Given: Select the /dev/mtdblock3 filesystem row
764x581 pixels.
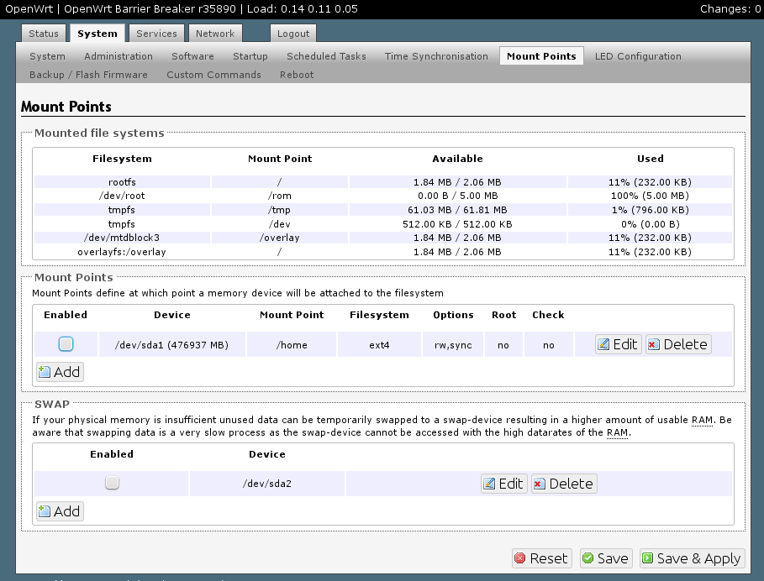Looking at the screenshot, I should click(x=121, y=238).
